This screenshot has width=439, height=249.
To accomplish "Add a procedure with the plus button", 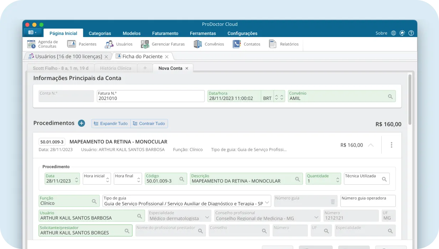I will click(81, 123).
